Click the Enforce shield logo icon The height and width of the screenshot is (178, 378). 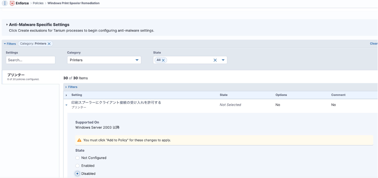click(x=12, y=3)
